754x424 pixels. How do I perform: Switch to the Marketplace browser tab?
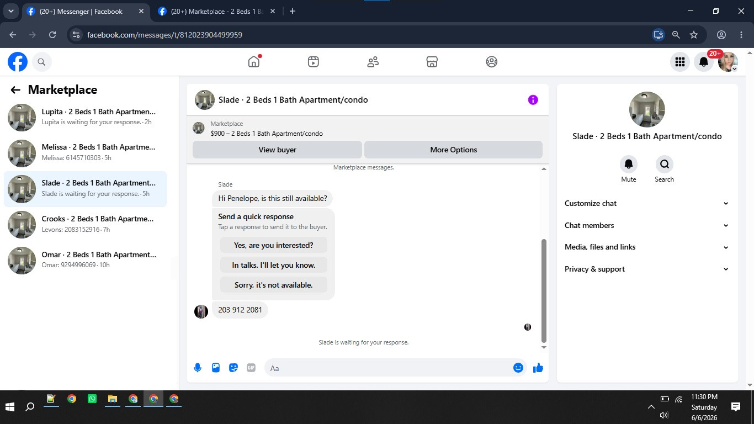pos(216,11)
